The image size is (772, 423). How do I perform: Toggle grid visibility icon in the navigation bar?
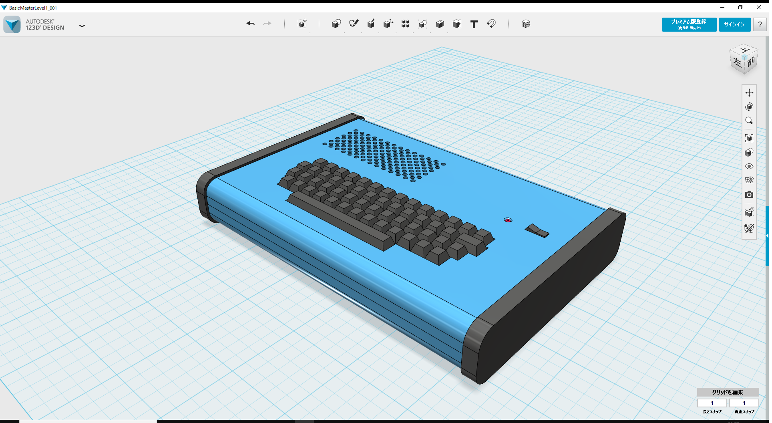click(x=749, y=180)
